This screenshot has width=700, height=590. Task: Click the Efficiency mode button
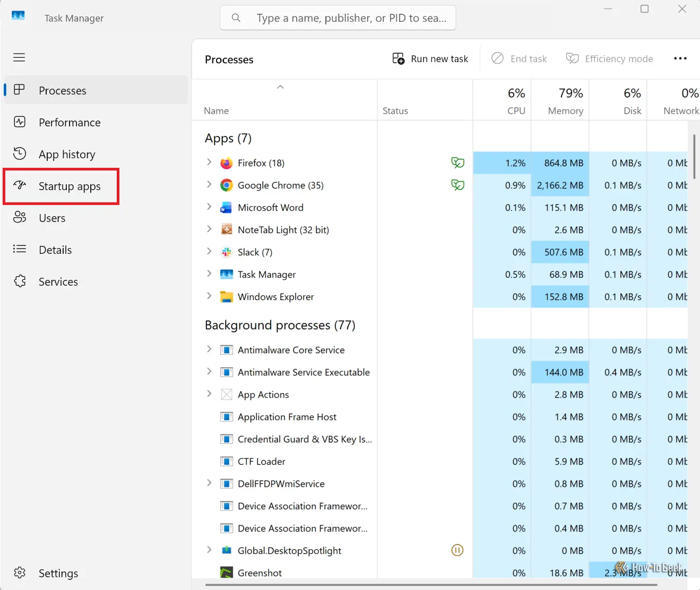pos(609,58)
